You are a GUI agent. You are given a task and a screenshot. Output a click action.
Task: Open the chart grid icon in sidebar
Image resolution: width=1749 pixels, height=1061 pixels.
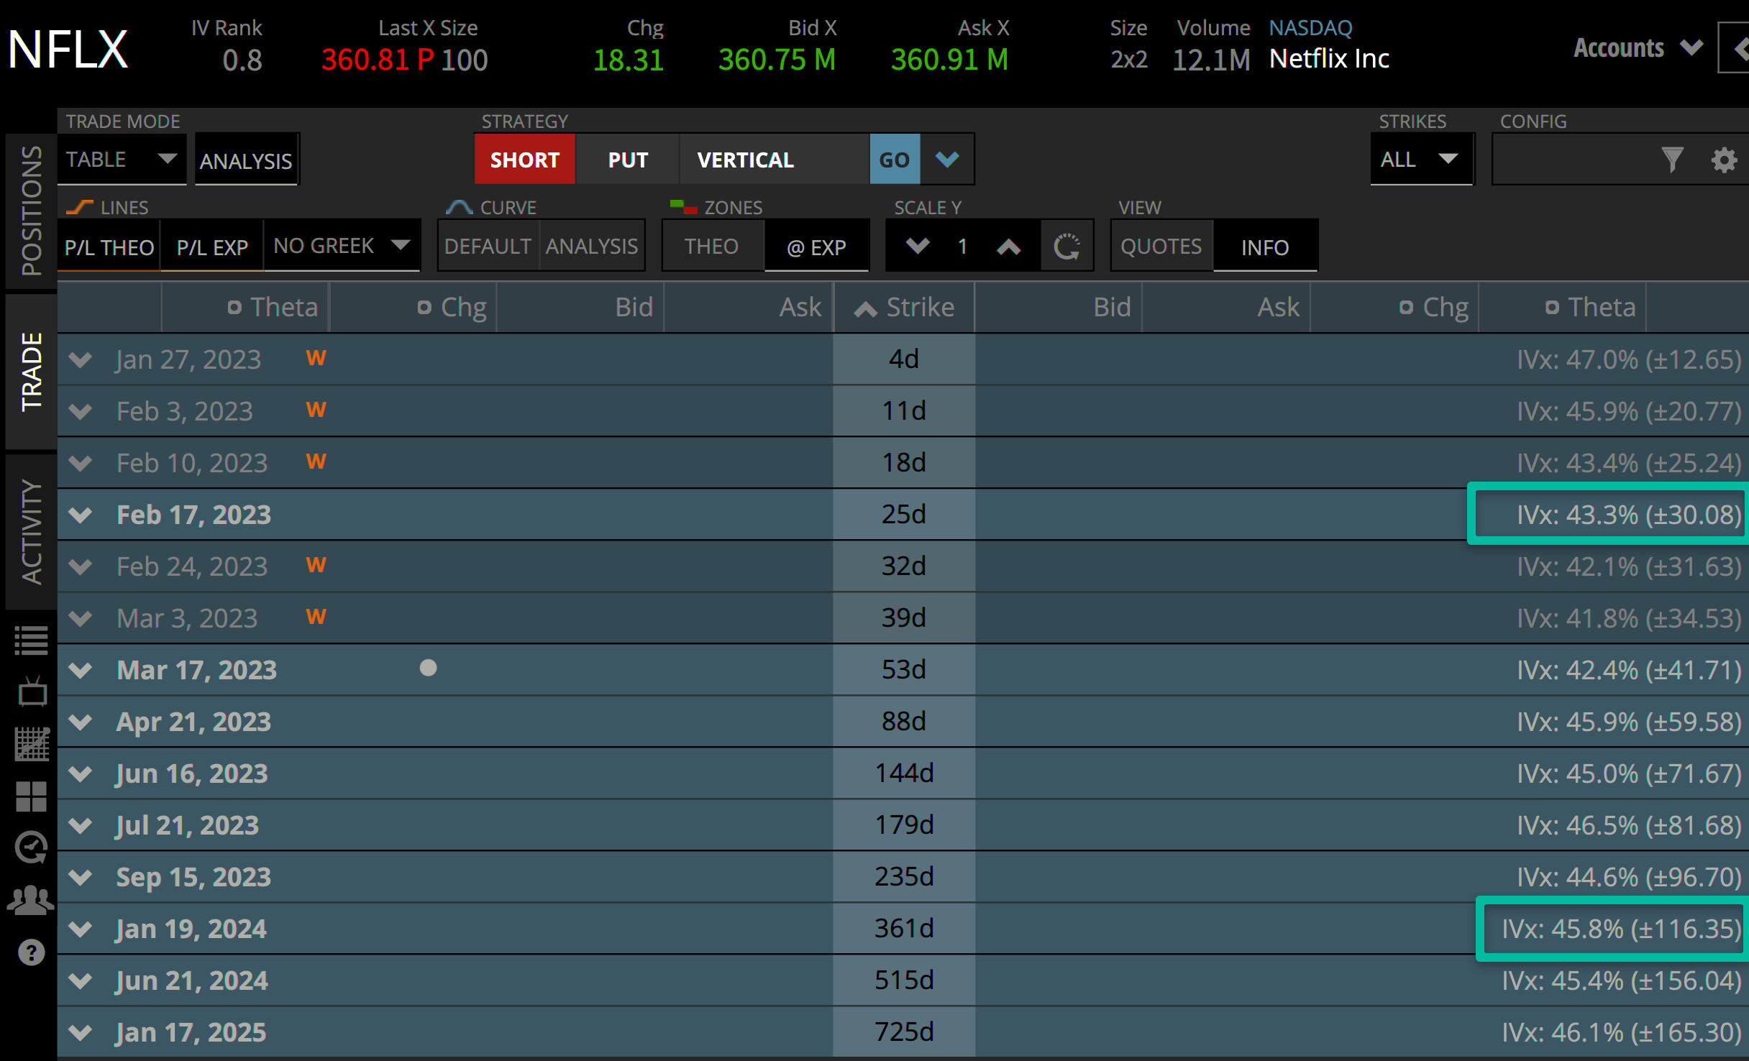(32, 744)
